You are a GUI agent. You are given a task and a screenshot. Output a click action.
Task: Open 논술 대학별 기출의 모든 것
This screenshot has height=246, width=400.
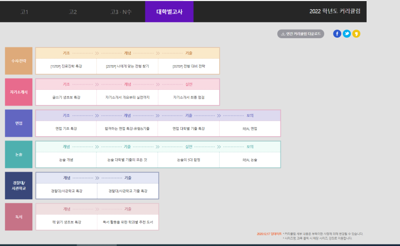point(127,160)
